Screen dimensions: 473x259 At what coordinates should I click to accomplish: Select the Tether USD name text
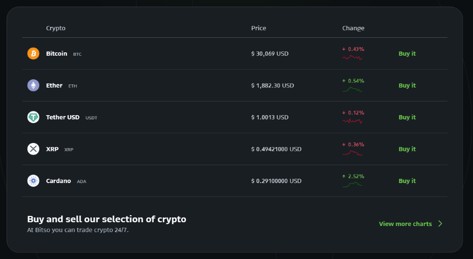[x=62, y=117]
